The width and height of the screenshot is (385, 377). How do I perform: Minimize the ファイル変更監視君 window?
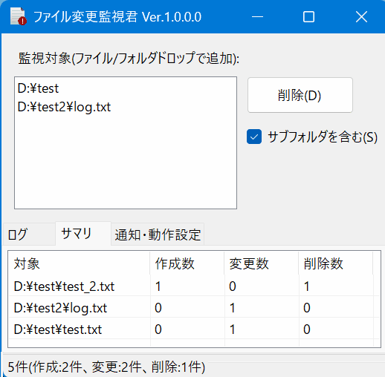pos(257,17)
